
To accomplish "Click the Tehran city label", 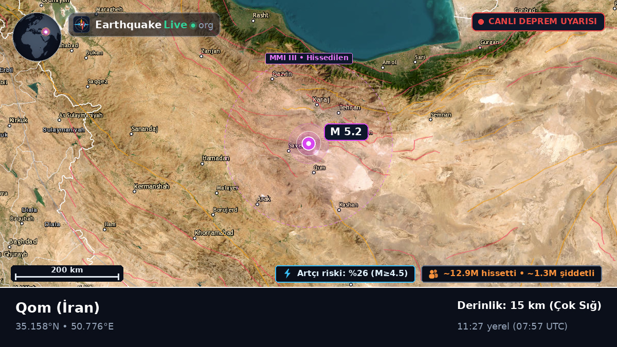I will pos(350,107).
